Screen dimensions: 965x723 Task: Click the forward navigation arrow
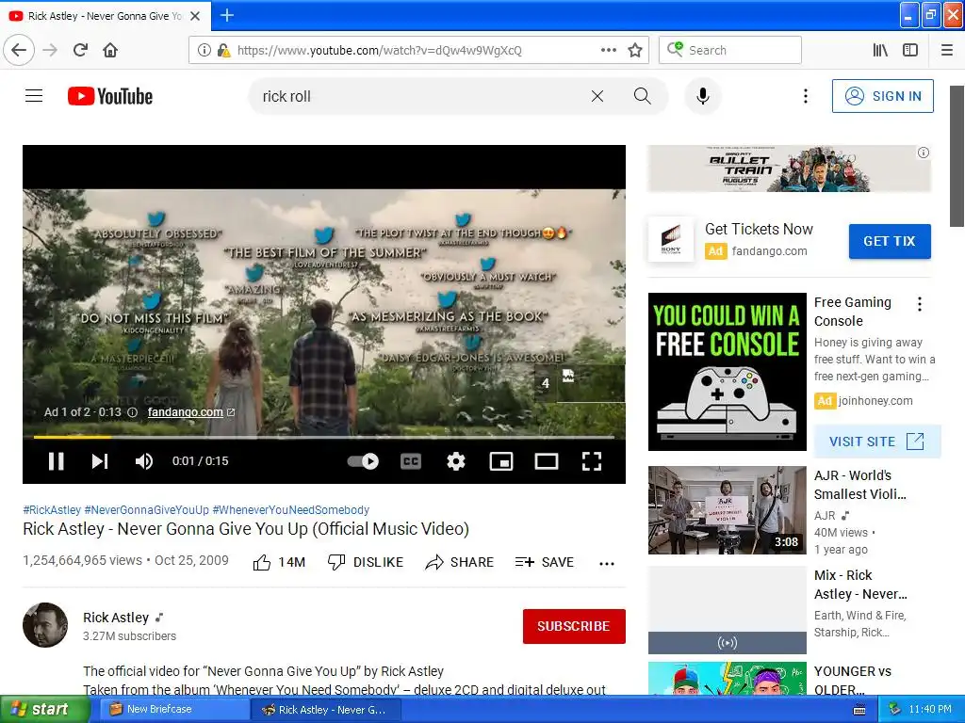[50, 50]
